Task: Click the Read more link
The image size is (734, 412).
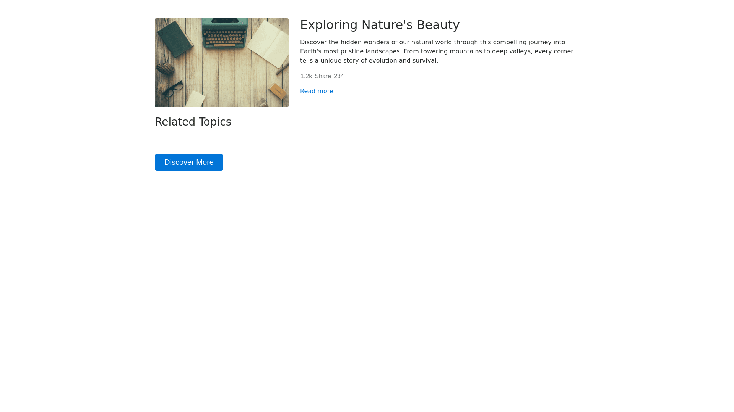Action: (317, 91)
